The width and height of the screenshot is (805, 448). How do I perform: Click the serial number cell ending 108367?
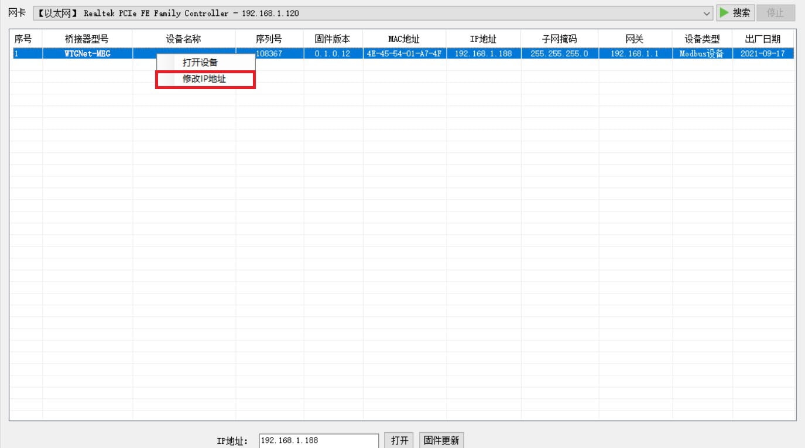(279, 54)
